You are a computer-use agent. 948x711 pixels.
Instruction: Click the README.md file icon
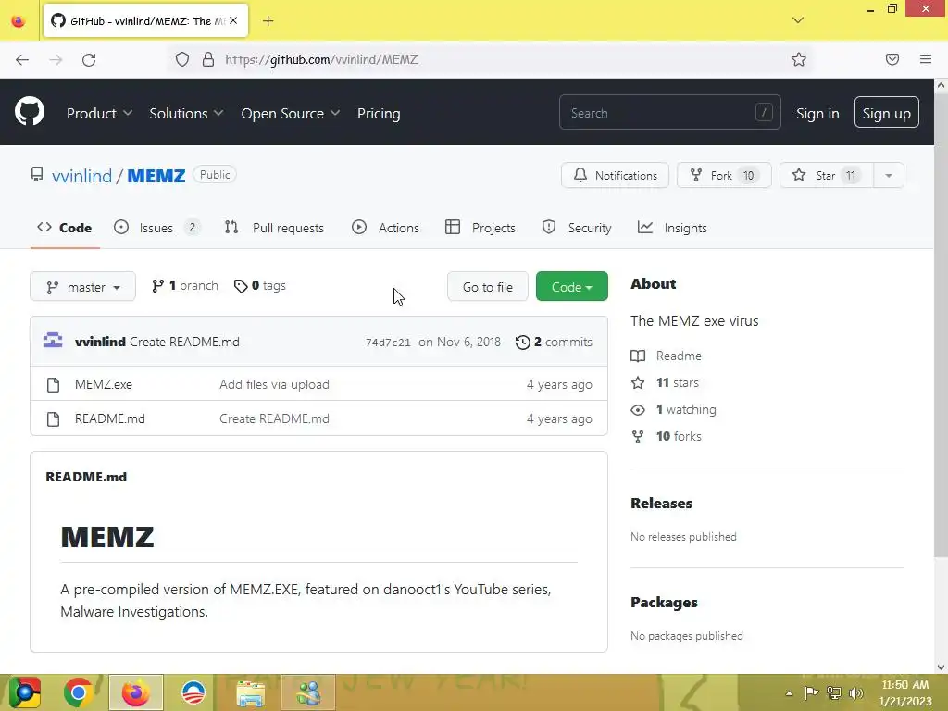tap(53, 419)
